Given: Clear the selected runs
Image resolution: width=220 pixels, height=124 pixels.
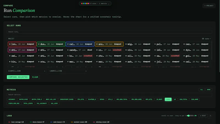Looking at the screenshot, I should tap(35, 77).
